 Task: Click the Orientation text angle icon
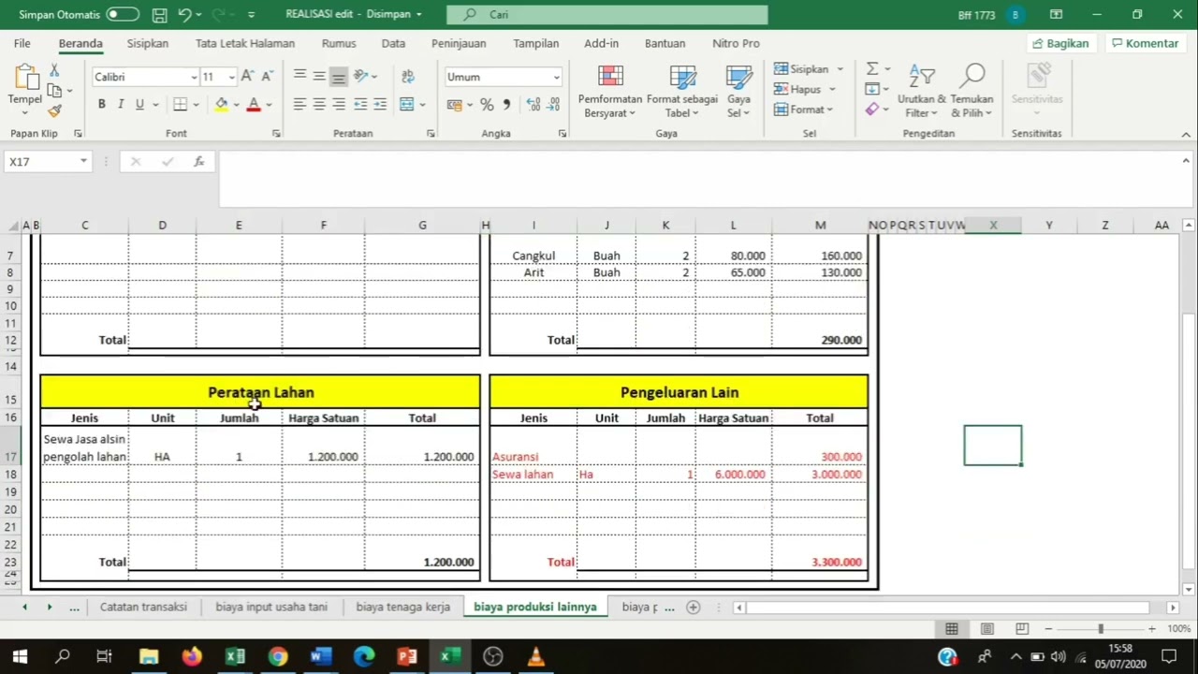360,77
